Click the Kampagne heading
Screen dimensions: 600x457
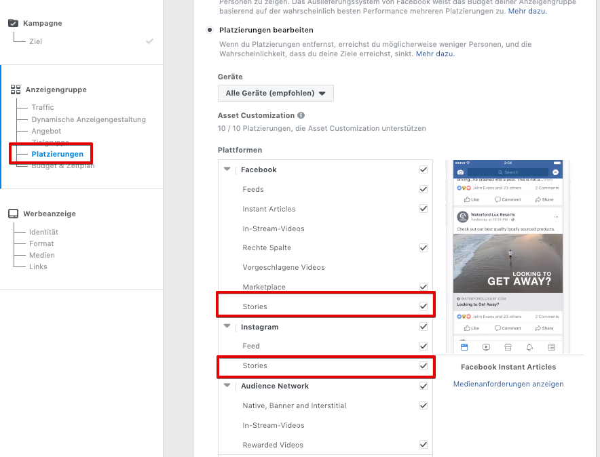[x=43, y=23]
